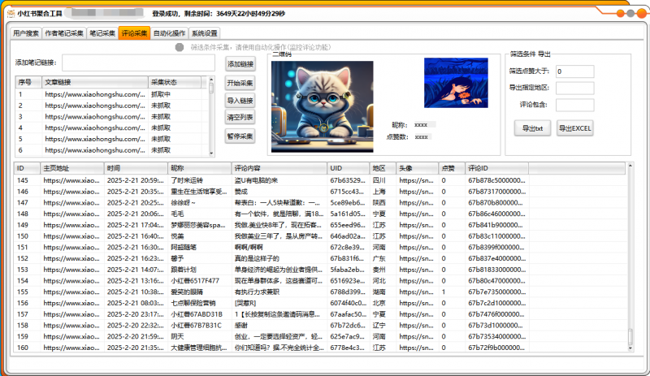Screen dimensions: 650x376
Task: Go to the 自动化操作 tab
Action: coord(169,33)
